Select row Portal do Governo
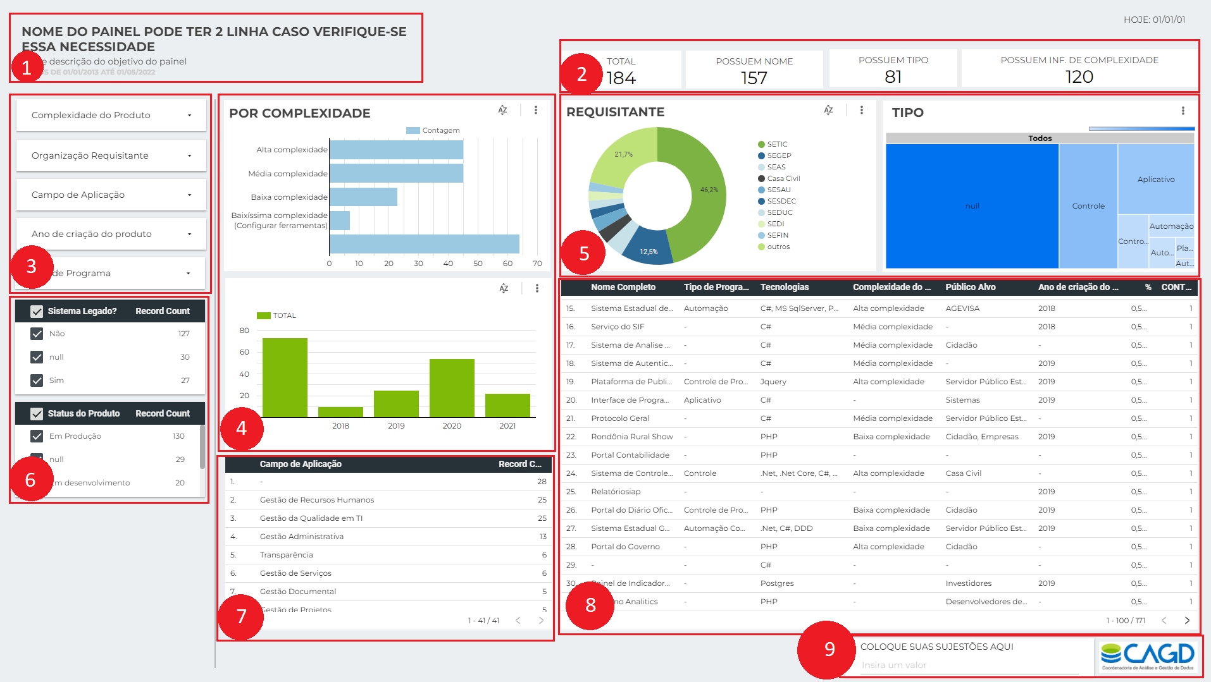This screenshot has width=1211, height=682. 879,547
